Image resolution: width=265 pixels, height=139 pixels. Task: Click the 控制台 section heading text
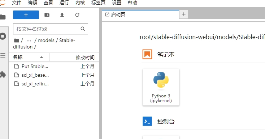click(166, 122)
